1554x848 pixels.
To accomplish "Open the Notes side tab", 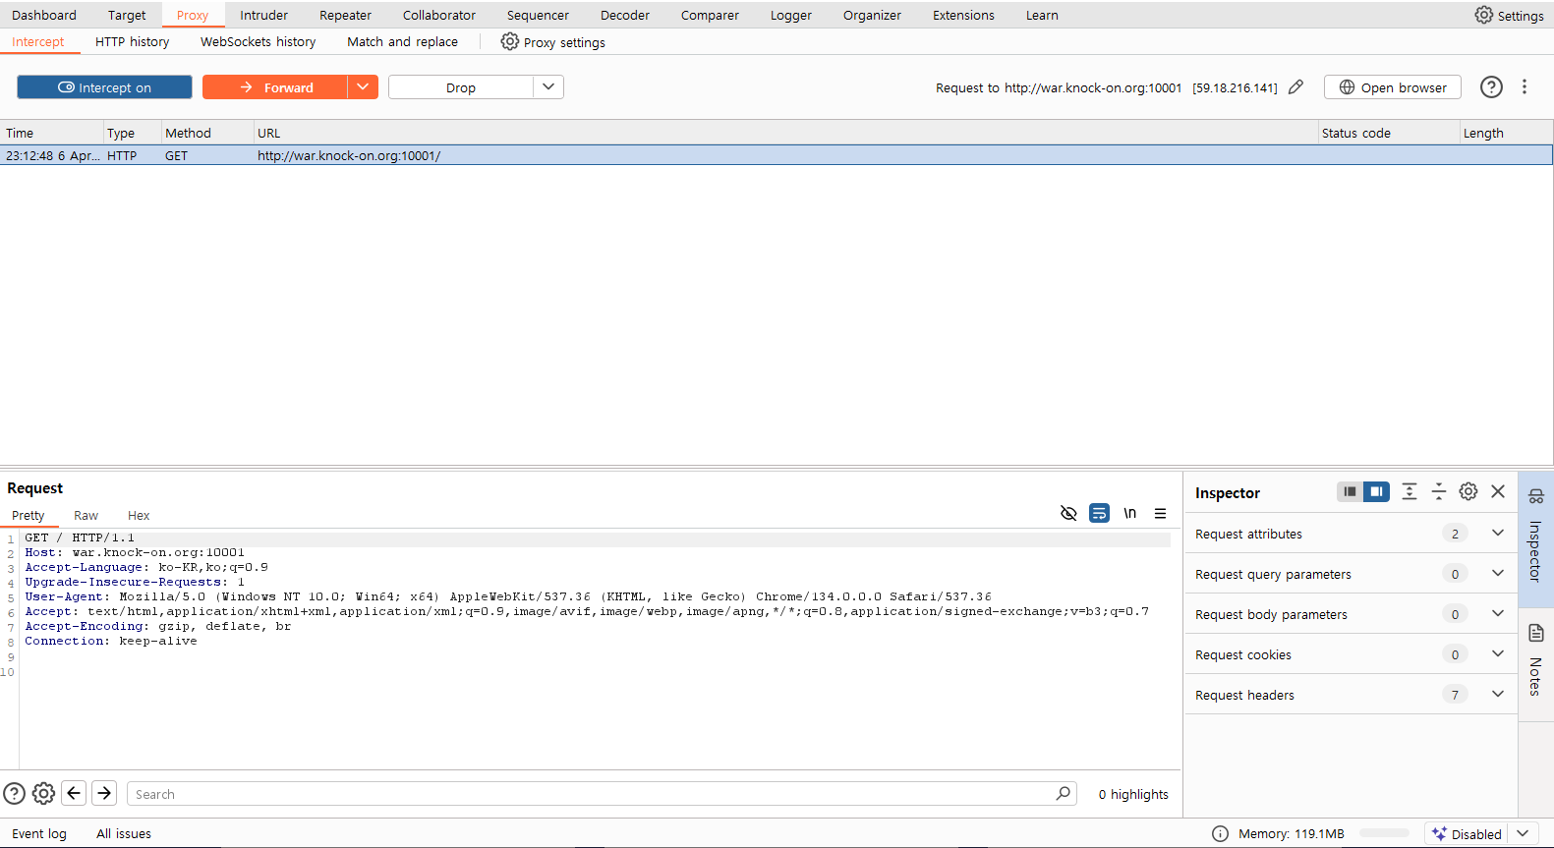I will click(1536, 663).
